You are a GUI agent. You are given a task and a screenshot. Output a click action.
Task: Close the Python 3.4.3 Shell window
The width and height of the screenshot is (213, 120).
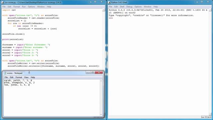(x=208, y=2)
